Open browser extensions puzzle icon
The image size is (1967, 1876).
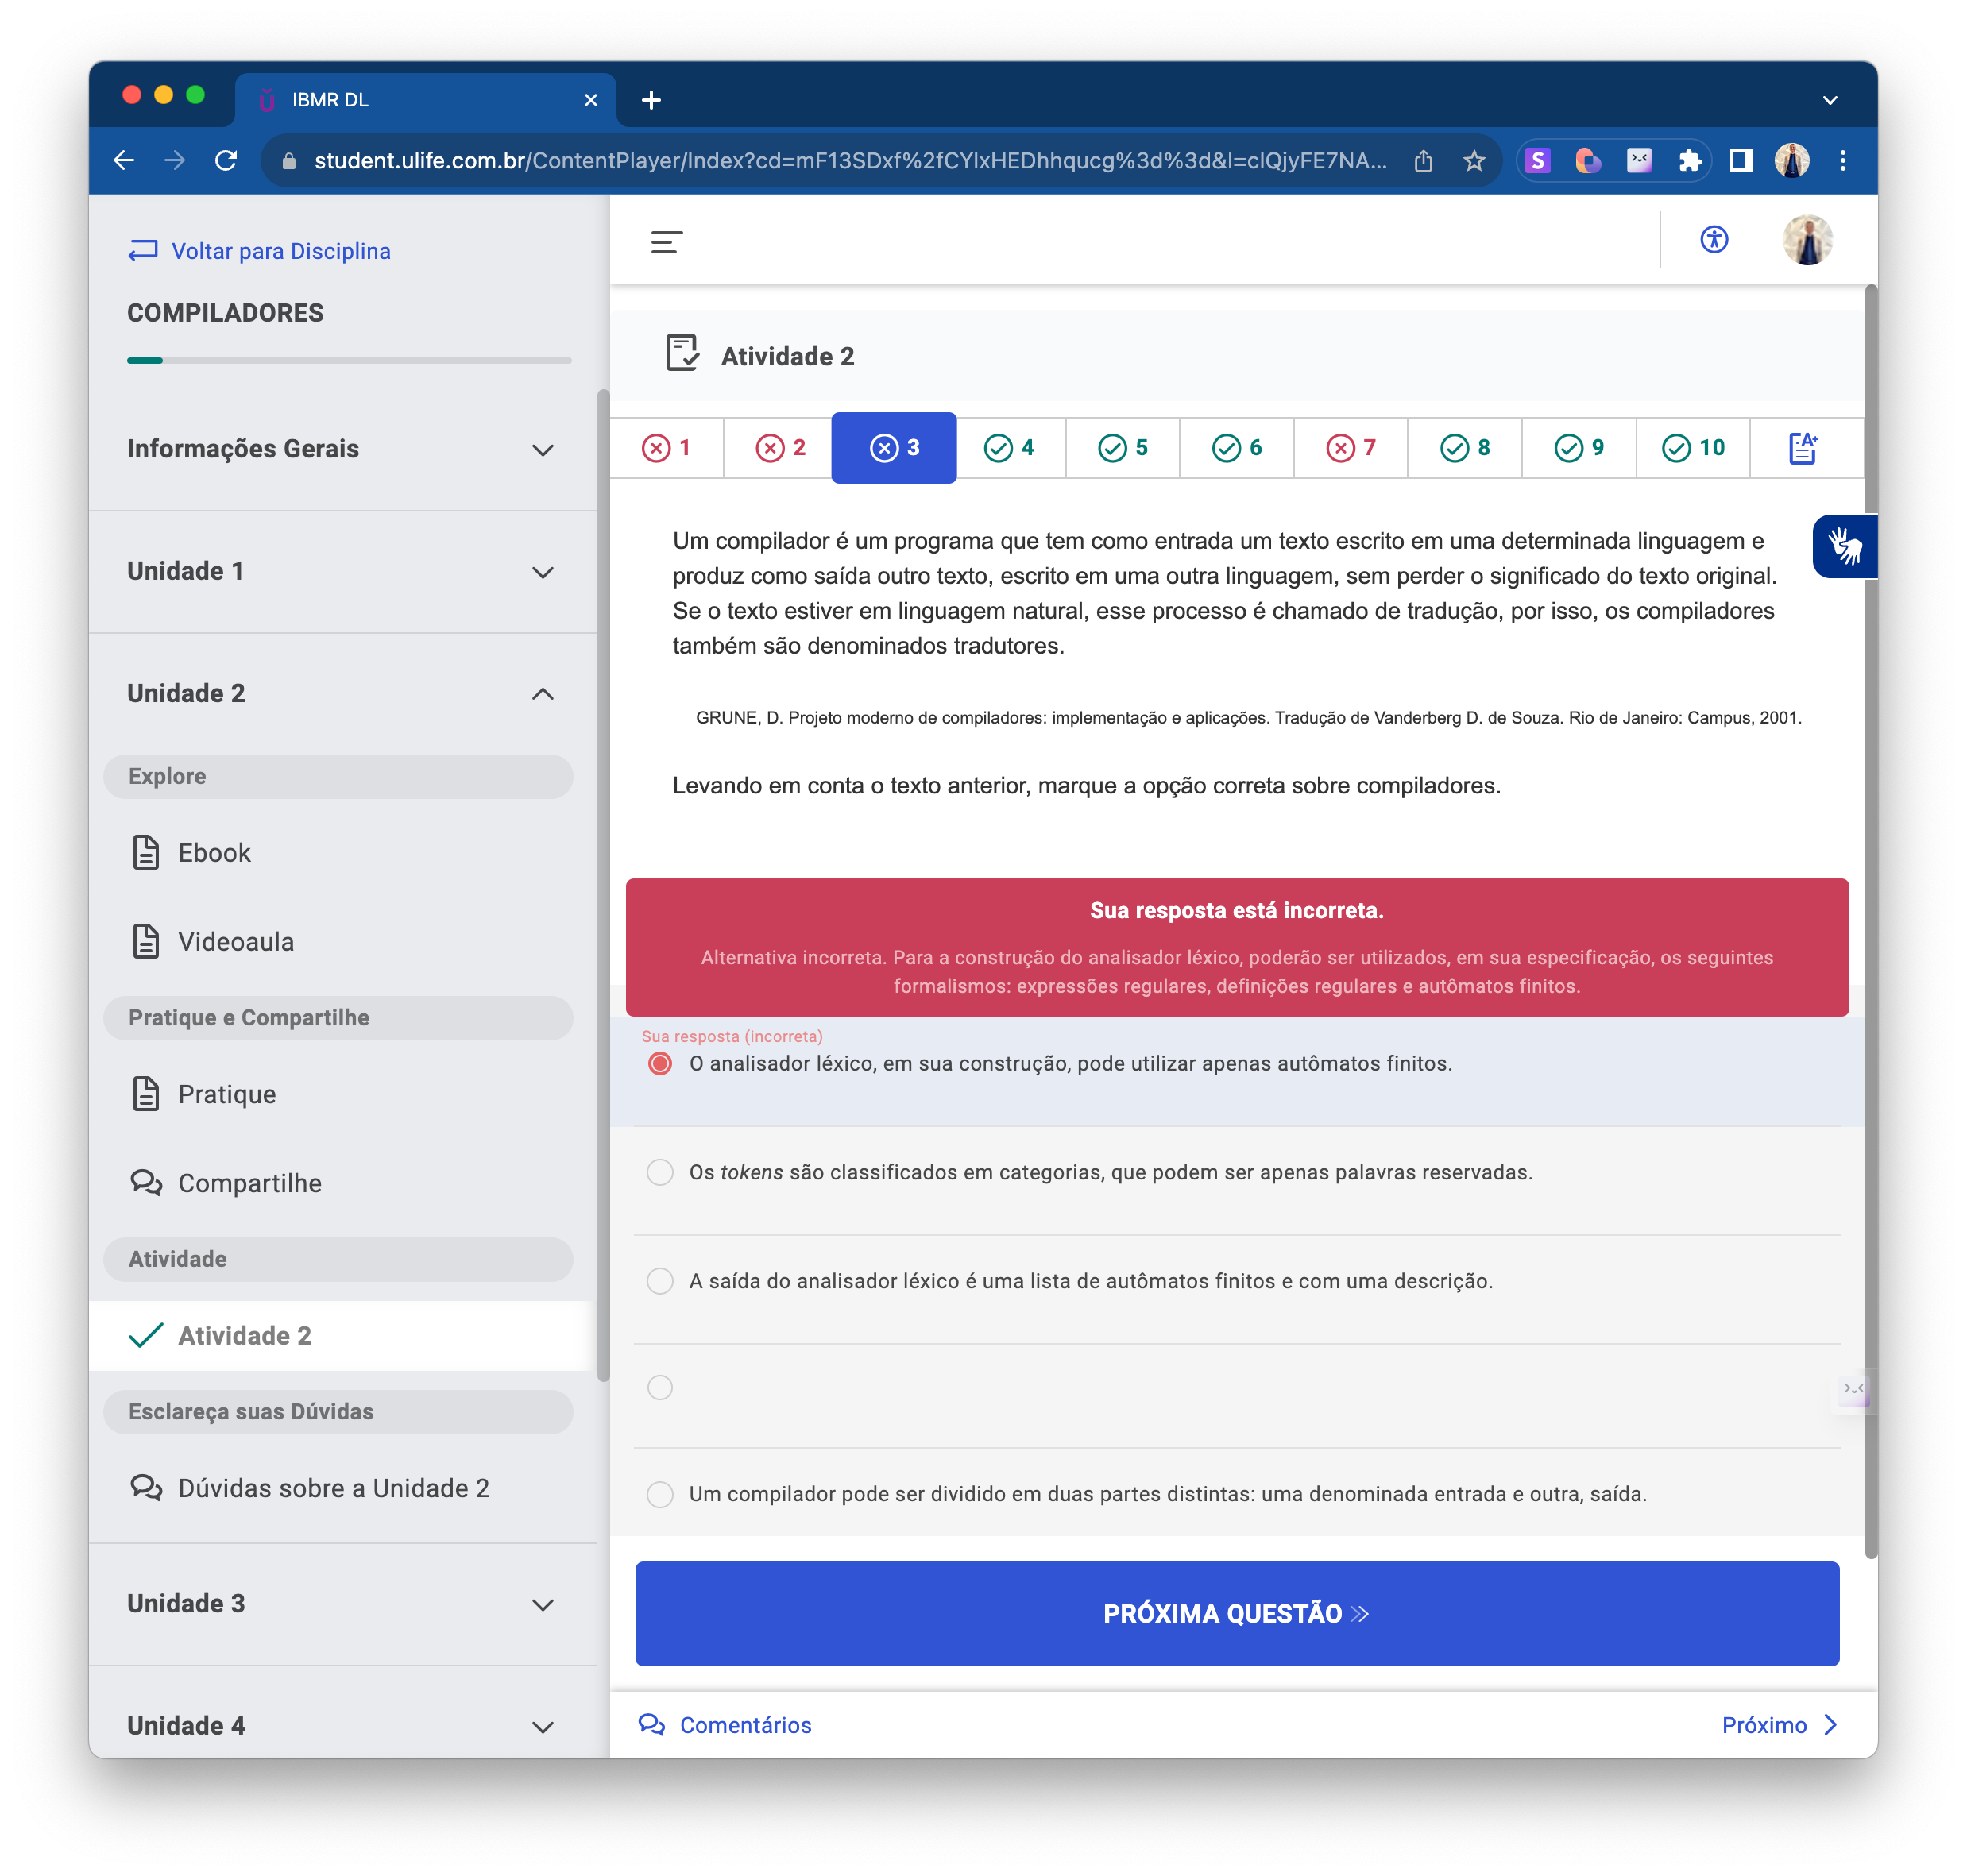point(1689,160)
